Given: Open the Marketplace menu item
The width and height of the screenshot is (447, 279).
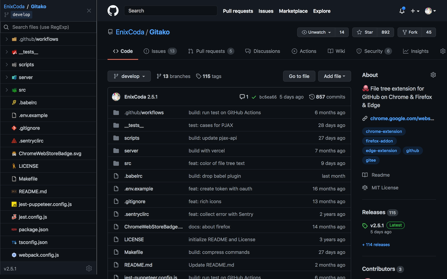Looking at the screenshot, I should (x=293, y=11).
